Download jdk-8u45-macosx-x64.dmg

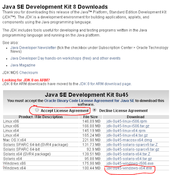coord(129,140)
